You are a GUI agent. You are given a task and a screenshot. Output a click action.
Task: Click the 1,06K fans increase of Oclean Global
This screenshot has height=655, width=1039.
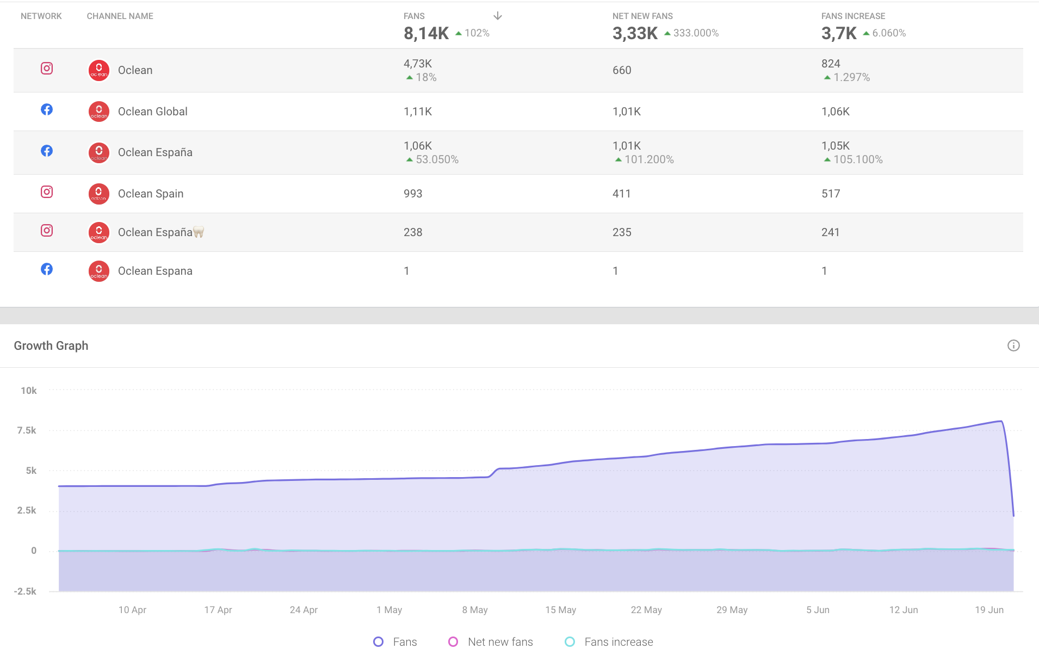pos(836,112)
